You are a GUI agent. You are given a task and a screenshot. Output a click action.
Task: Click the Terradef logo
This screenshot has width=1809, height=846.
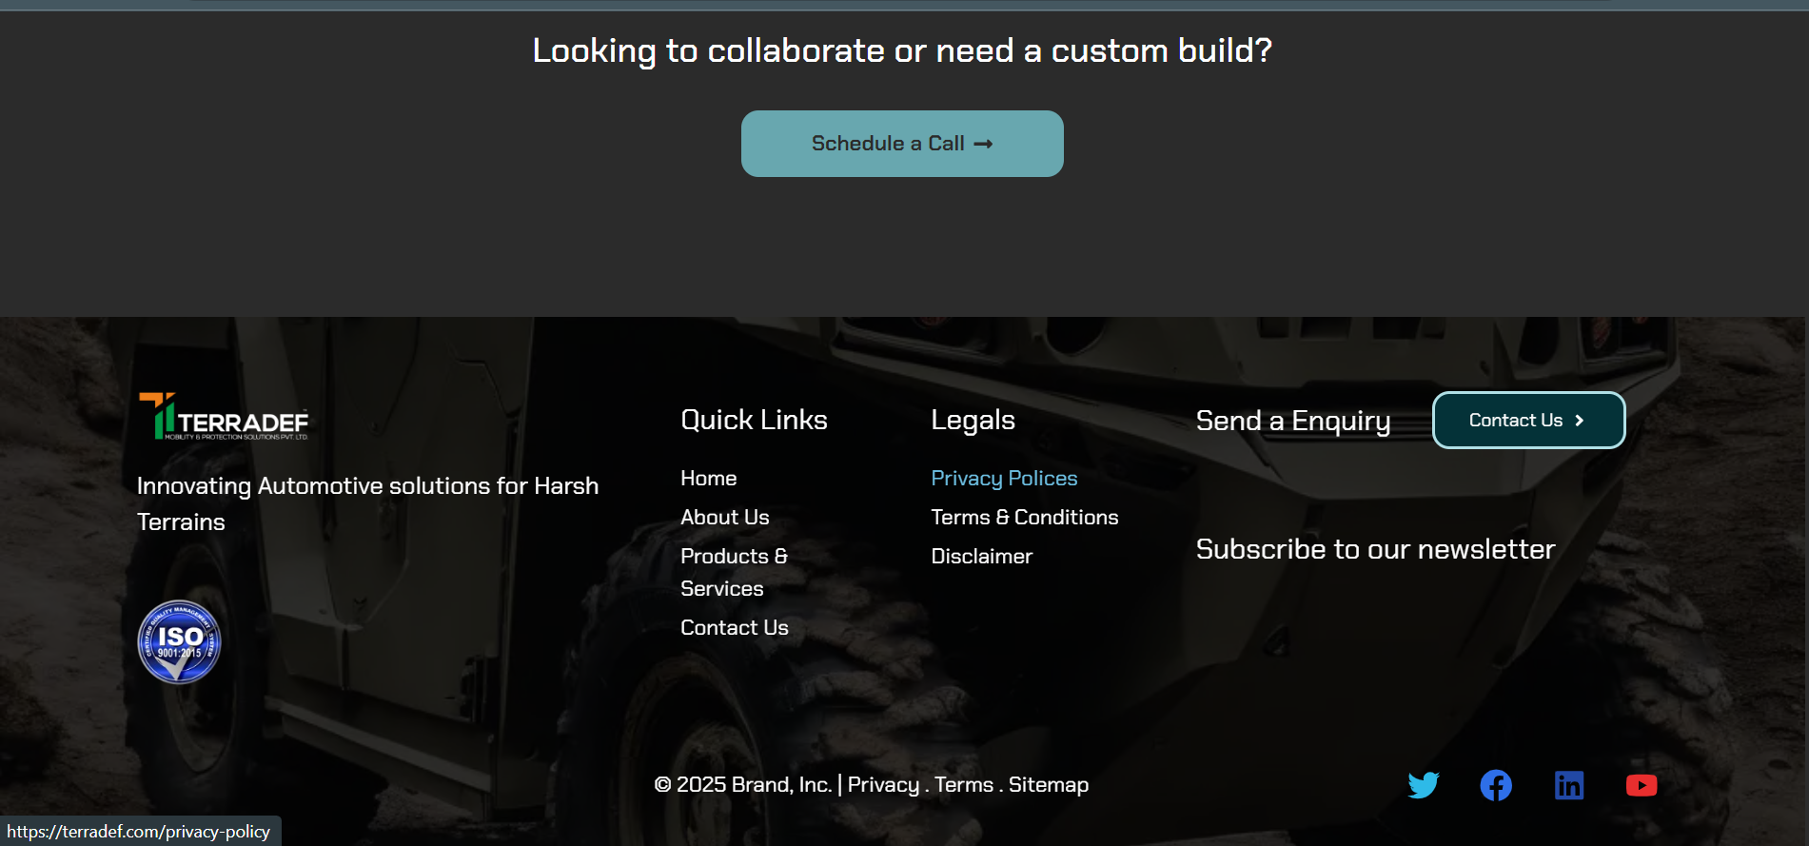(225, 418)
